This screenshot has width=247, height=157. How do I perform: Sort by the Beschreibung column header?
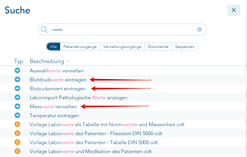pos(47,61)
